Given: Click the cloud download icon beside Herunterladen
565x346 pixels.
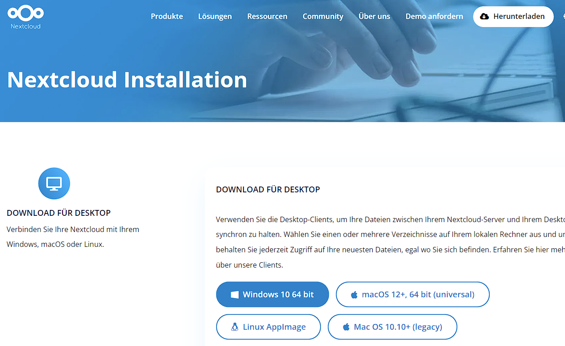Looking at the screenshot, I should click(484, 17).
